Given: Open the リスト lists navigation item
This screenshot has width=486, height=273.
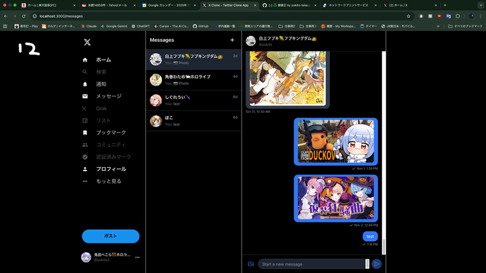Looking at the screenshot, I should [x=97, y=121].
